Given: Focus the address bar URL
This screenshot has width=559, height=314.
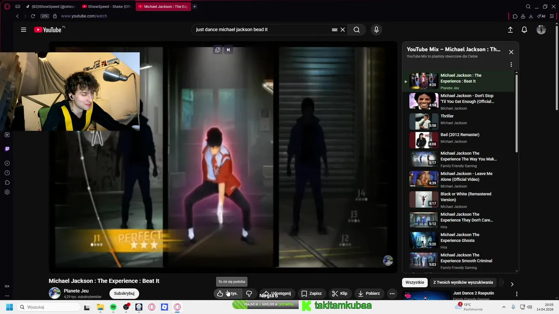Looking at the screenshot, I should click(x=84, y=16).
